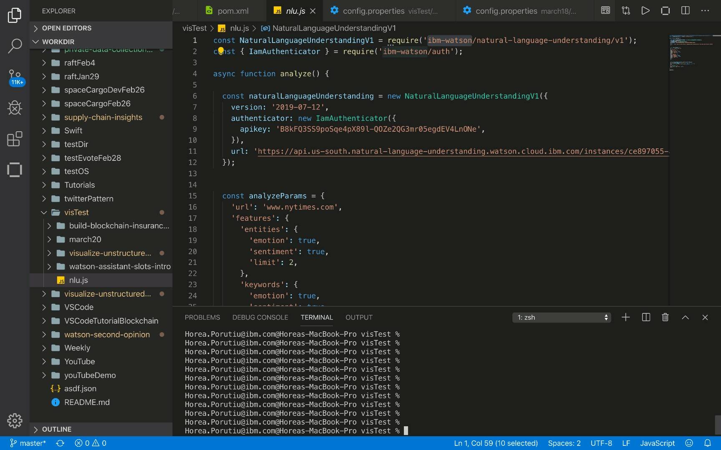Click the feedback smiley icon
This screenshot has width=721, height=450.
click(689, 443)
